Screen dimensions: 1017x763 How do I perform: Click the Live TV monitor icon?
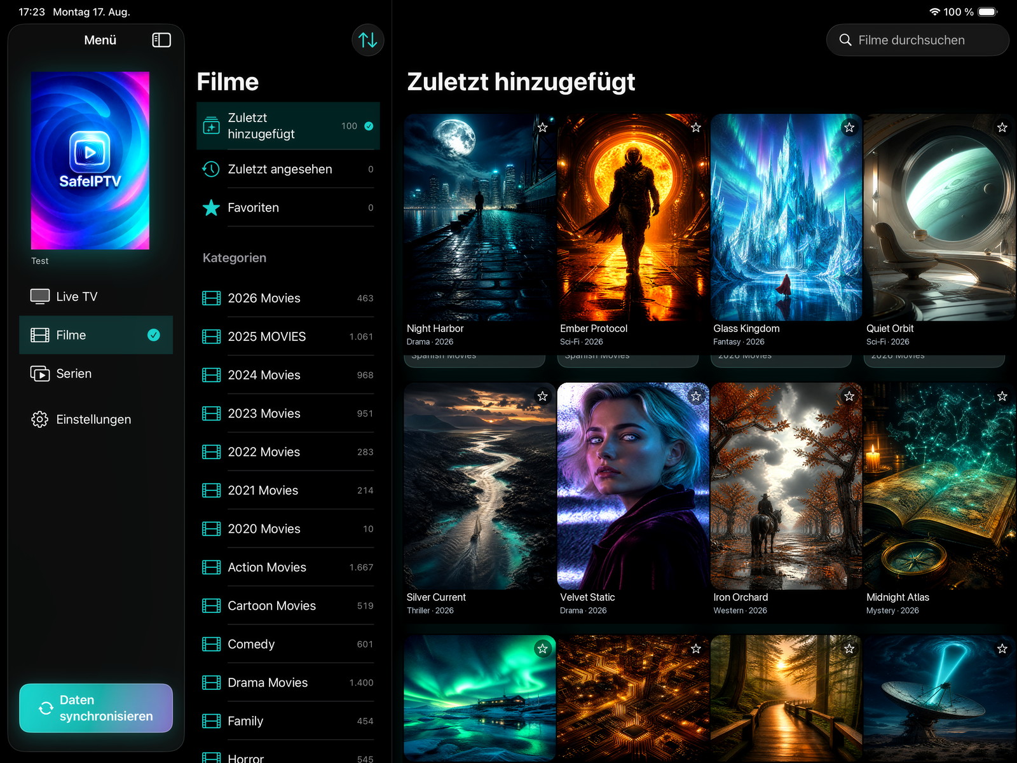pyautogui.click(x=40, y=296)
